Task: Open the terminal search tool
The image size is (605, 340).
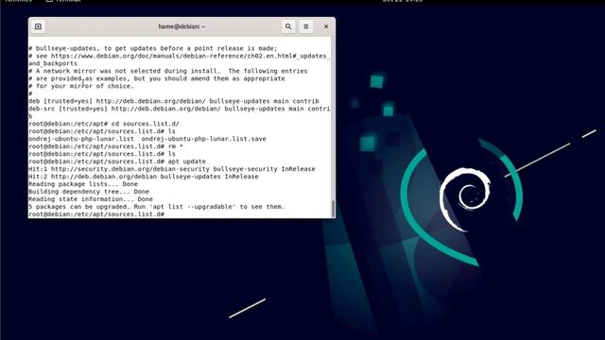Action: click(288, 26)
